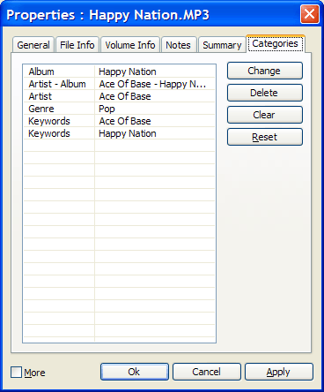This screenshot has height=392, width=324.
Task: Select the Genre category row
Action: click(119, 109)
